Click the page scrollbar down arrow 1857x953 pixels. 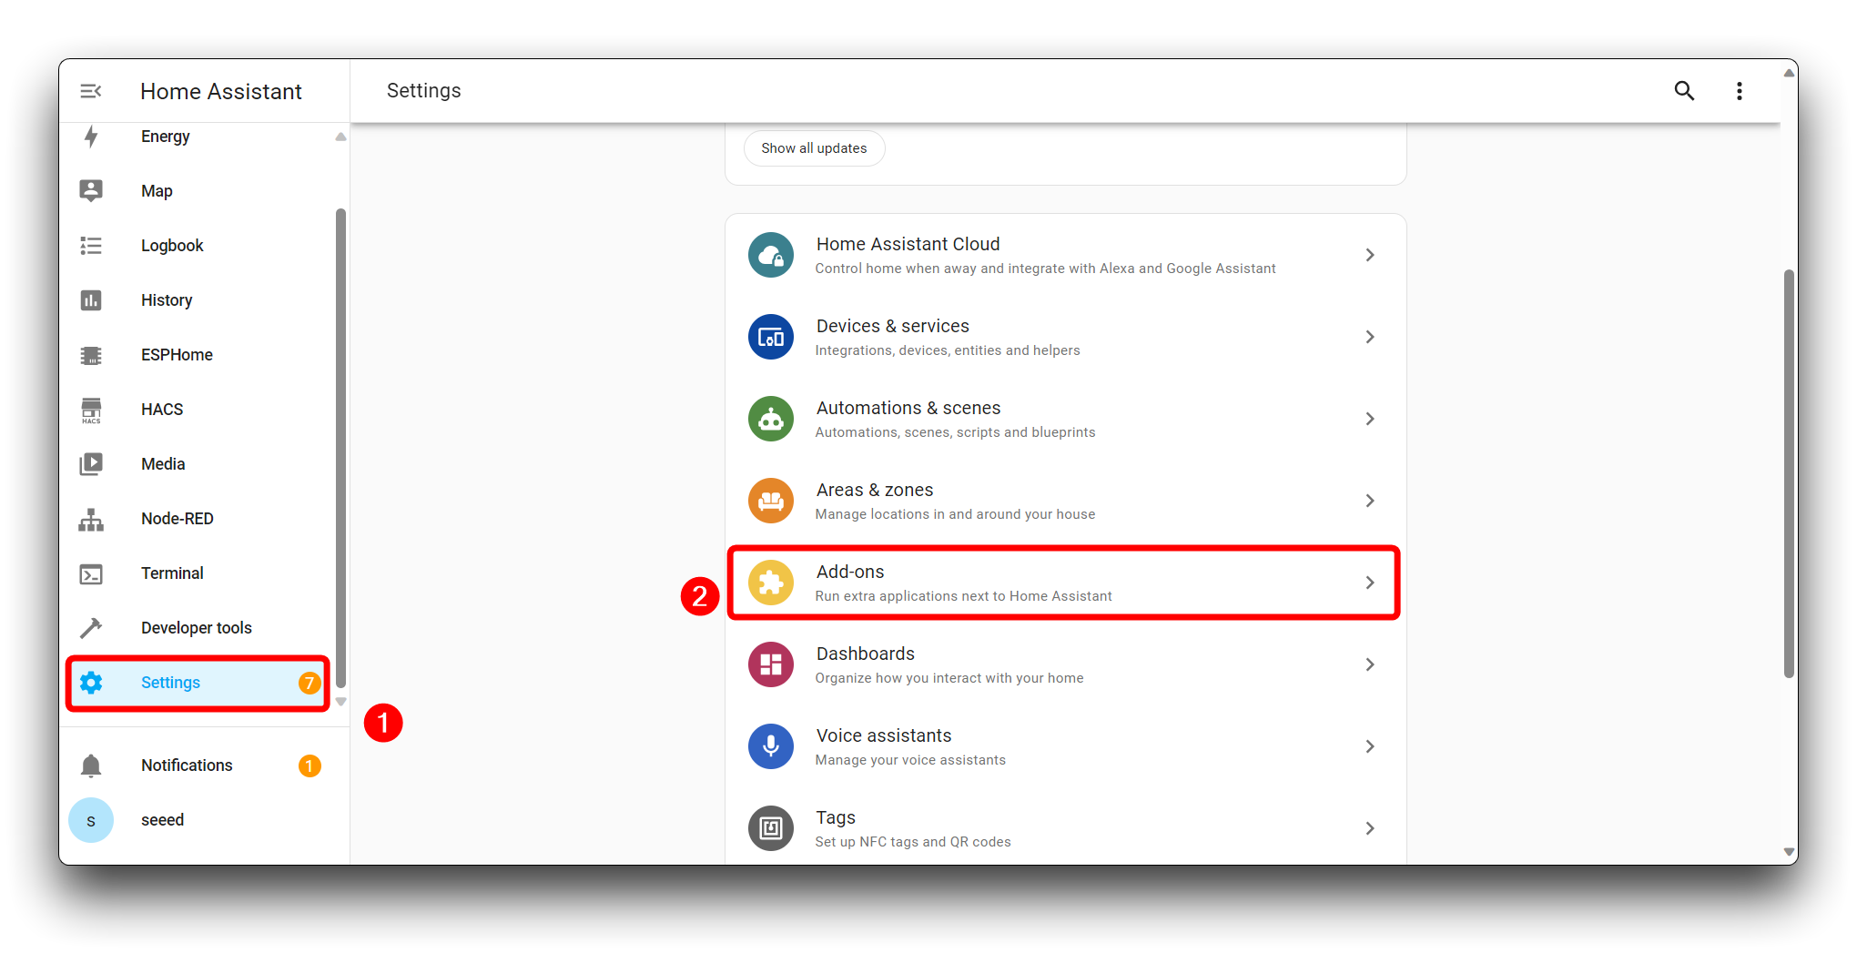1789,853
